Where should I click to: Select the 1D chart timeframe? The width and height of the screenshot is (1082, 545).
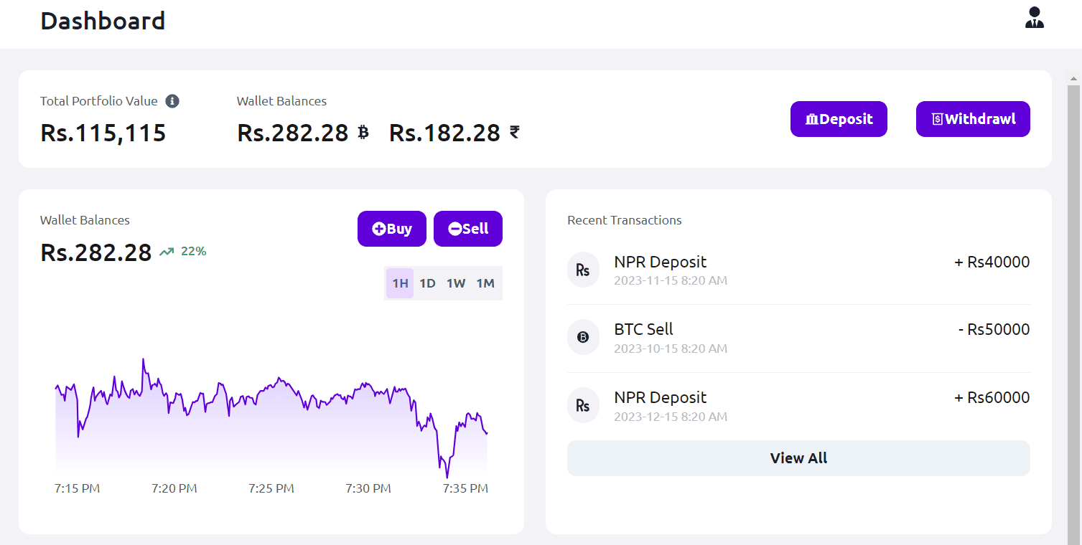coord(427,283)
